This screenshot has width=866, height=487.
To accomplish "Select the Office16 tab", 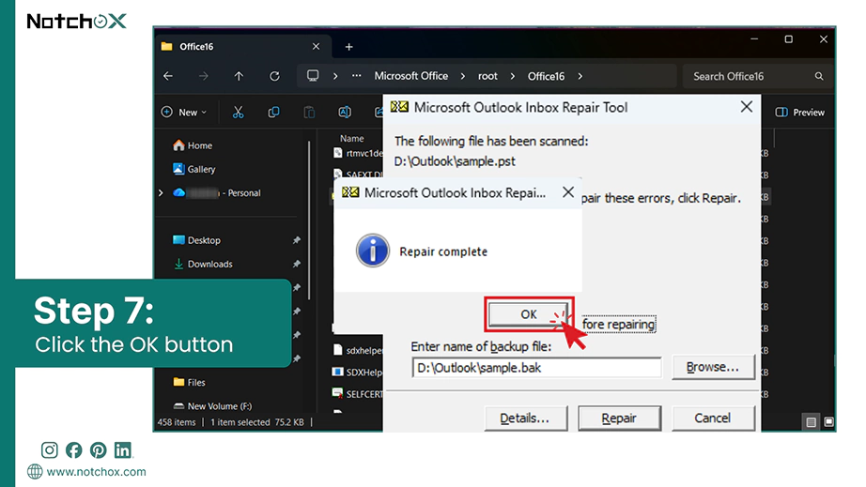I will tap(240, 47).
